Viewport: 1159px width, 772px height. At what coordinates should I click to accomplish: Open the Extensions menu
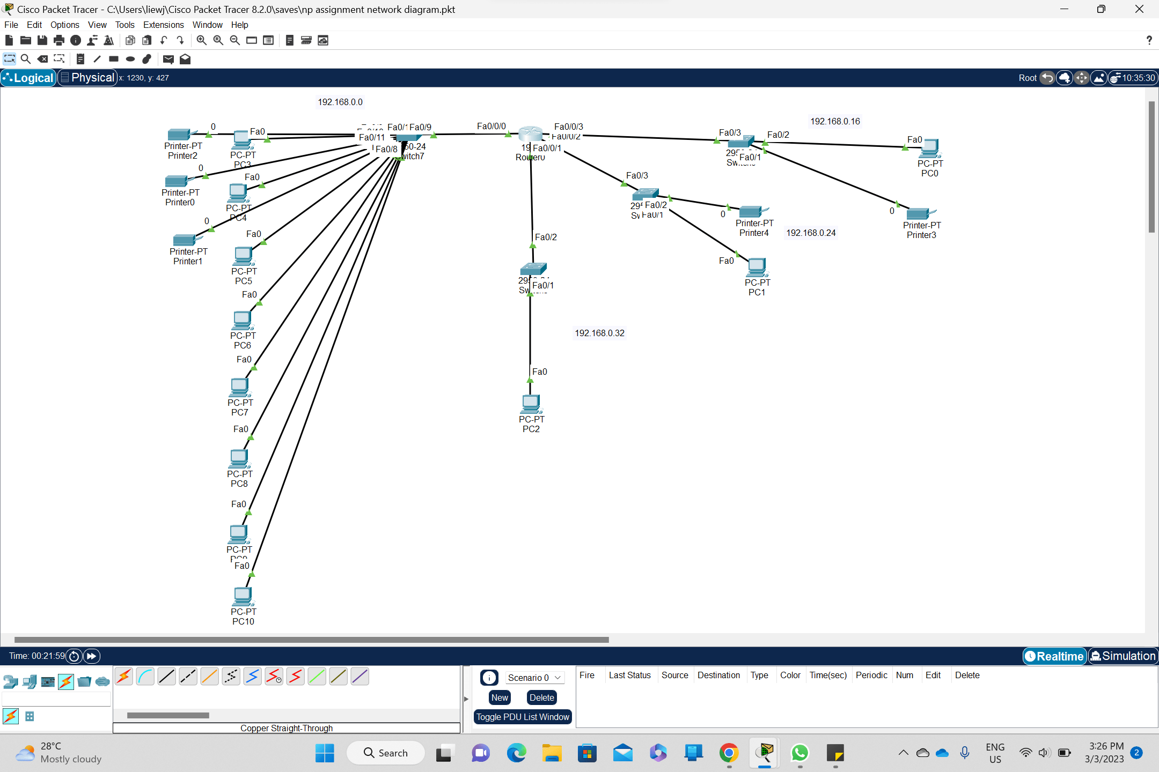click(163, 25)
